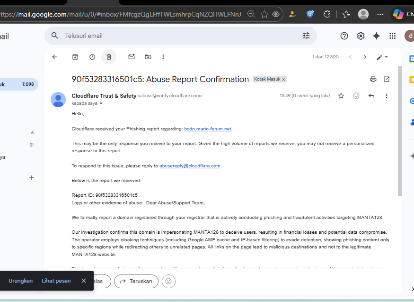The width and height of the screenshot is (414, 302).
Task: Mark the email as unread
Action: (132, 57)
